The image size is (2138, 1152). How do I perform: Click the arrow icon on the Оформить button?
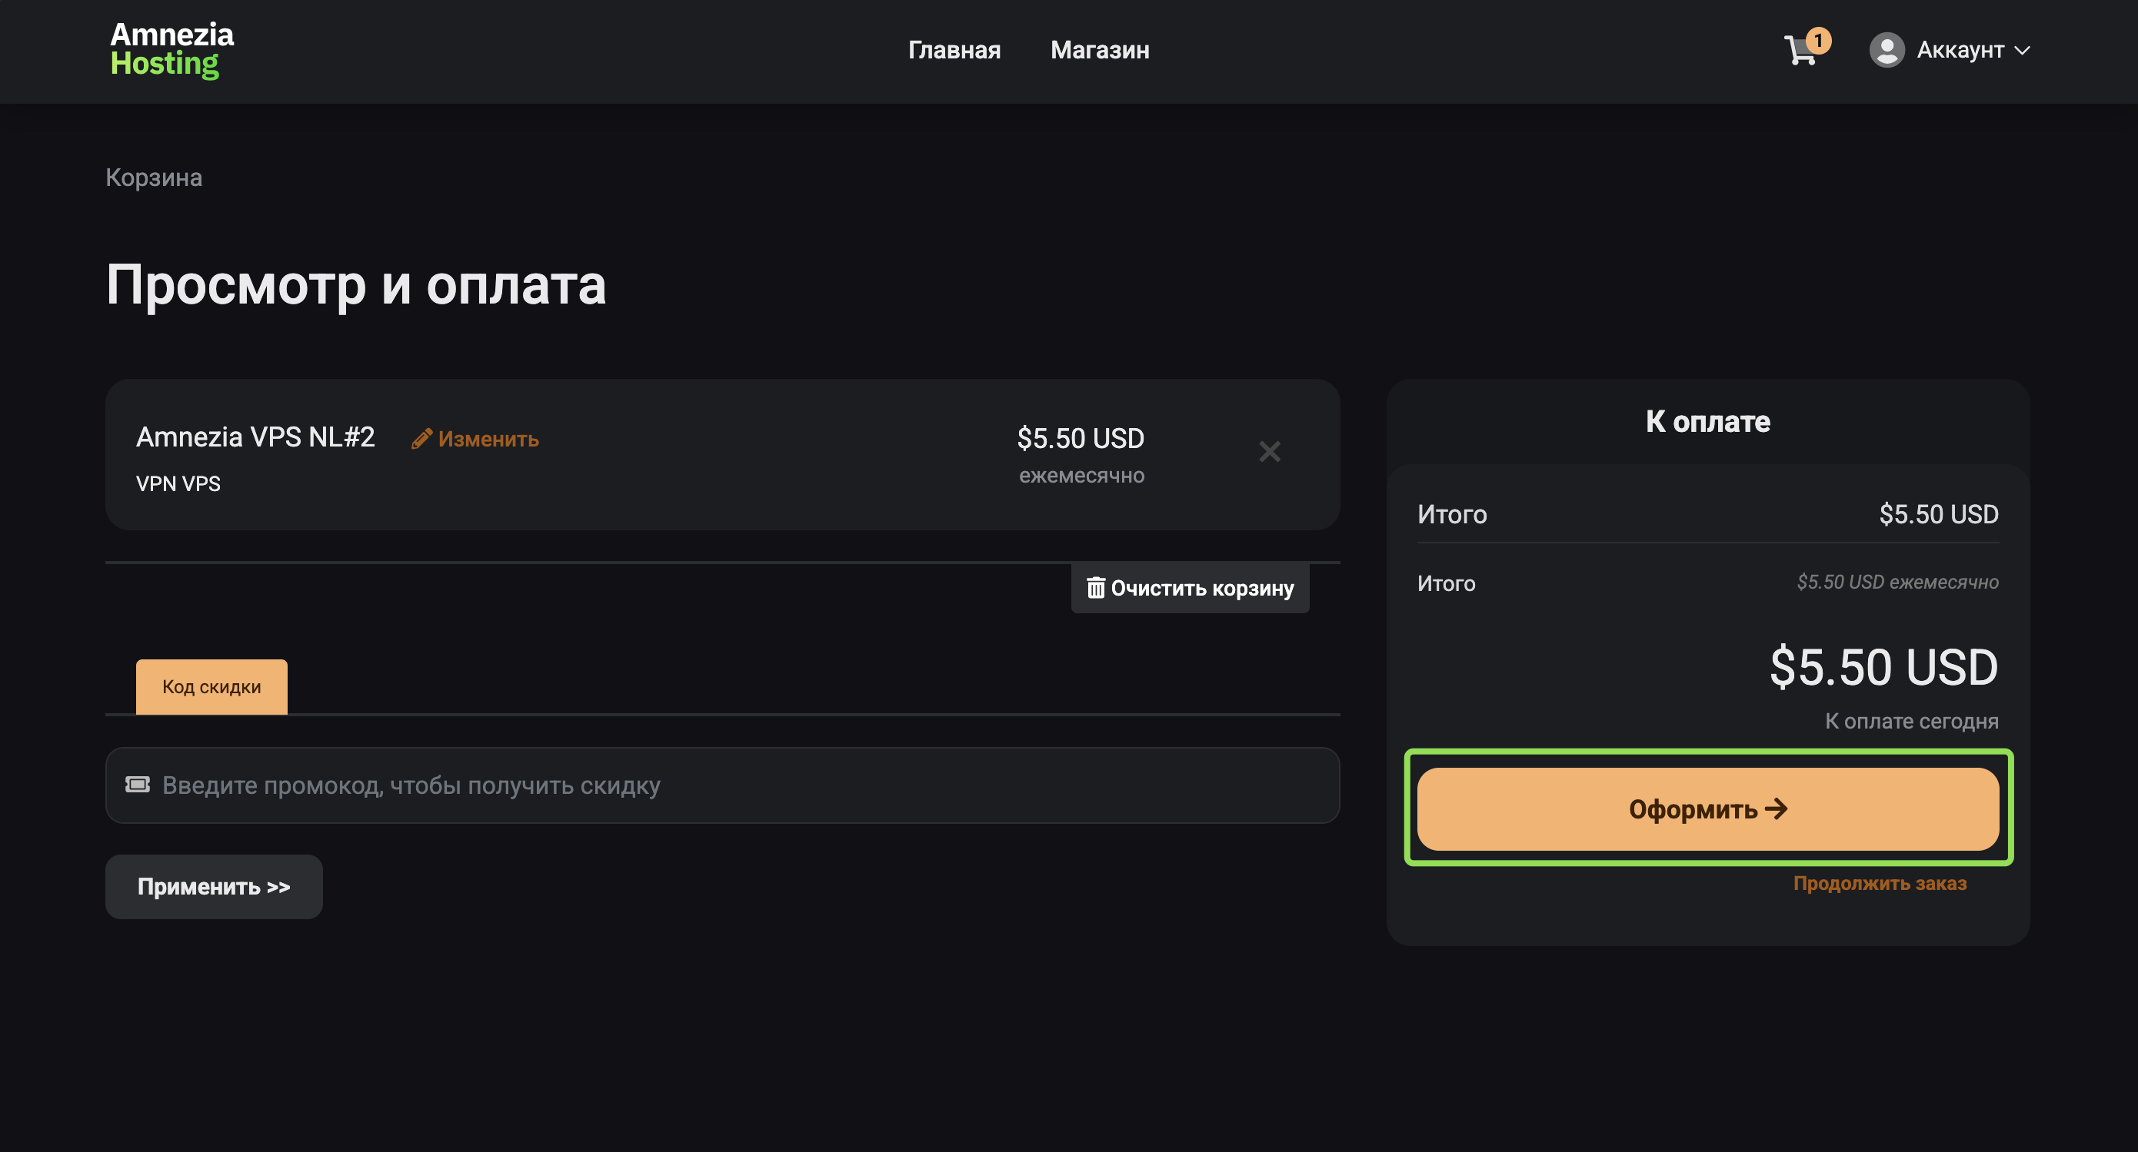(1776, 808)
